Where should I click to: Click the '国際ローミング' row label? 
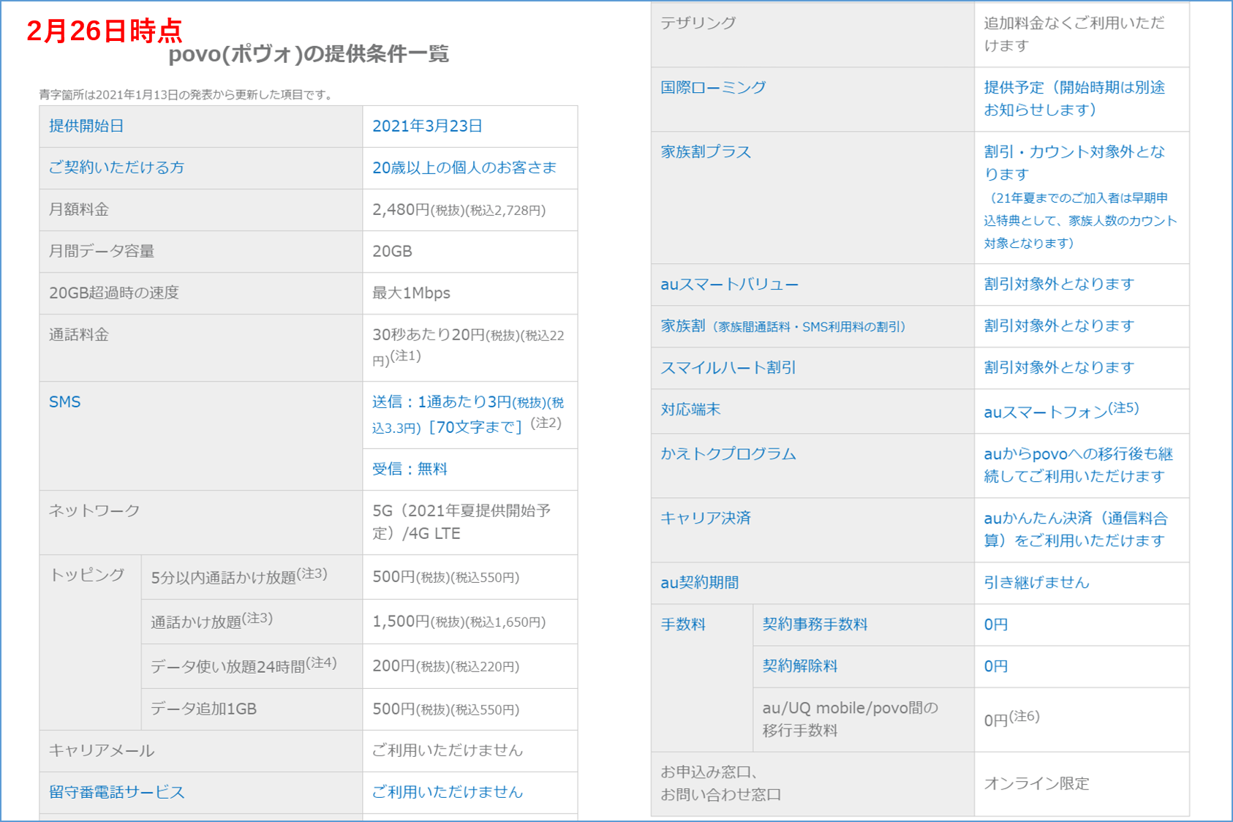pyautogui.click(x=713, y=87)
